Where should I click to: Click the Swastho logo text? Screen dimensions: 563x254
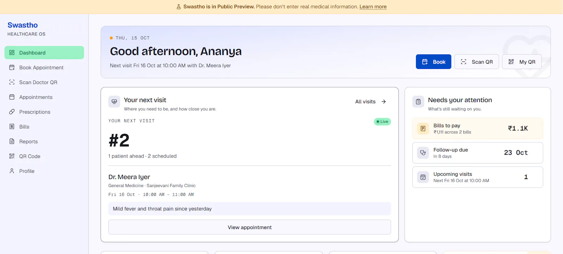[x=23, y=25]
